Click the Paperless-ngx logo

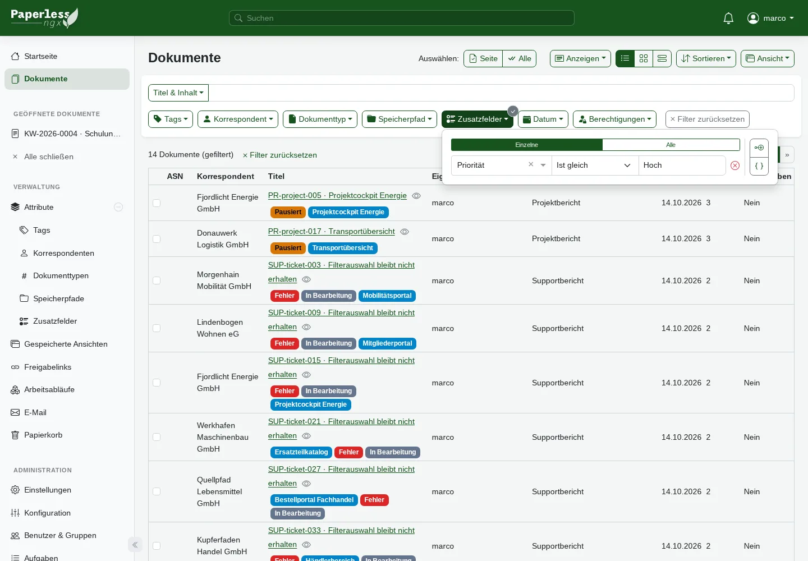[x=44, y=18]
